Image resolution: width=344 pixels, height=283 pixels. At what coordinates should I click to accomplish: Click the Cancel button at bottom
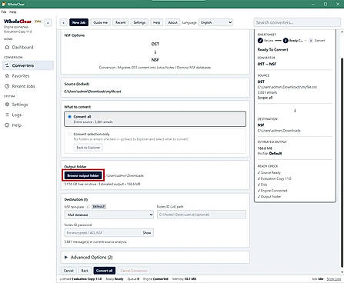(x=68, y=271)
